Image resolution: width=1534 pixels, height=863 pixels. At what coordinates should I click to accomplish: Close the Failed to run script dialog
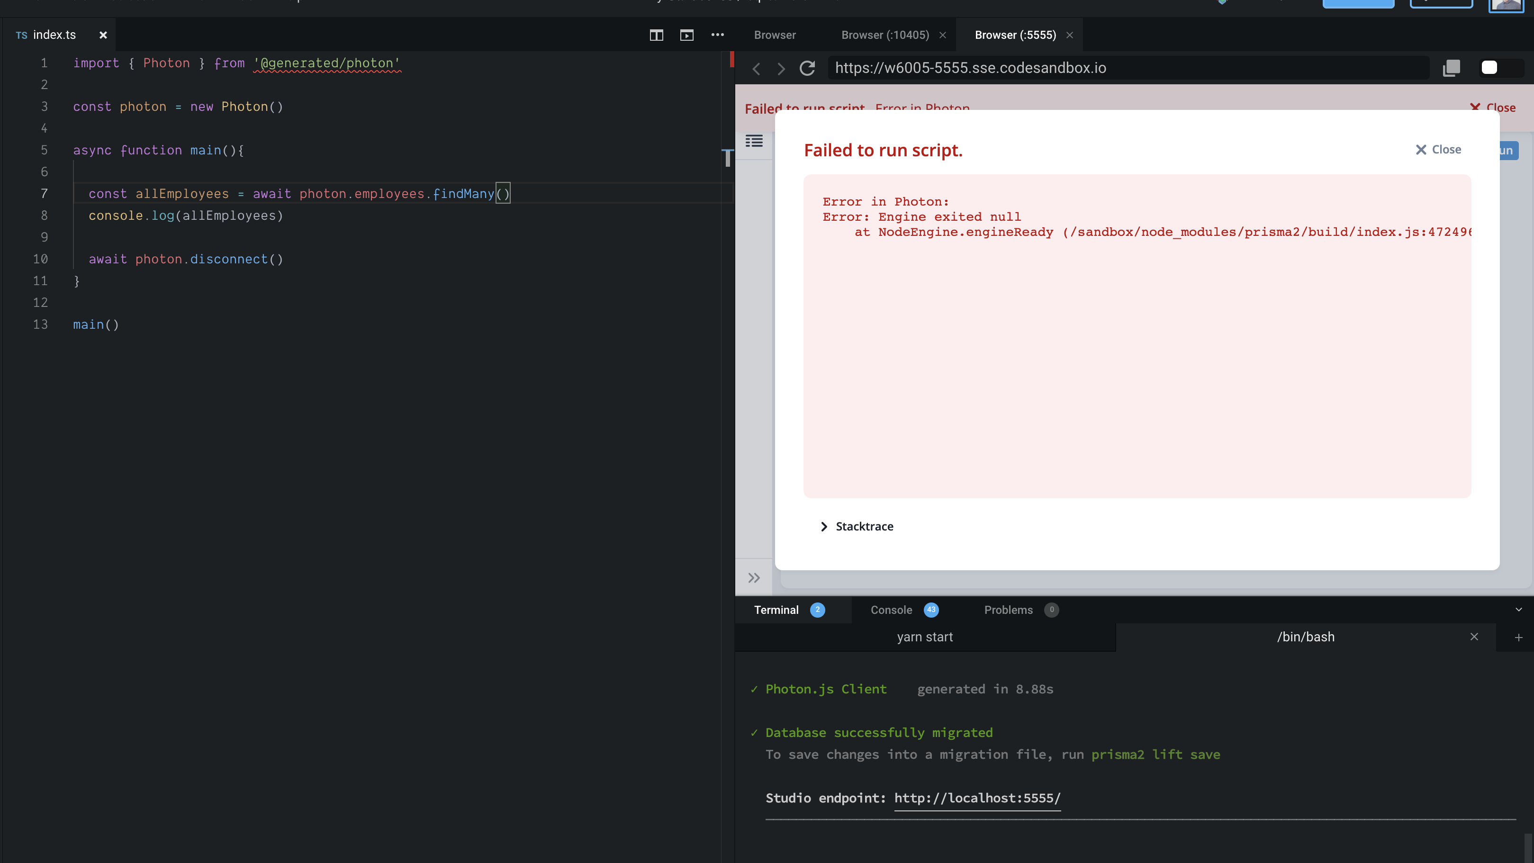[x=1438, y=150]
